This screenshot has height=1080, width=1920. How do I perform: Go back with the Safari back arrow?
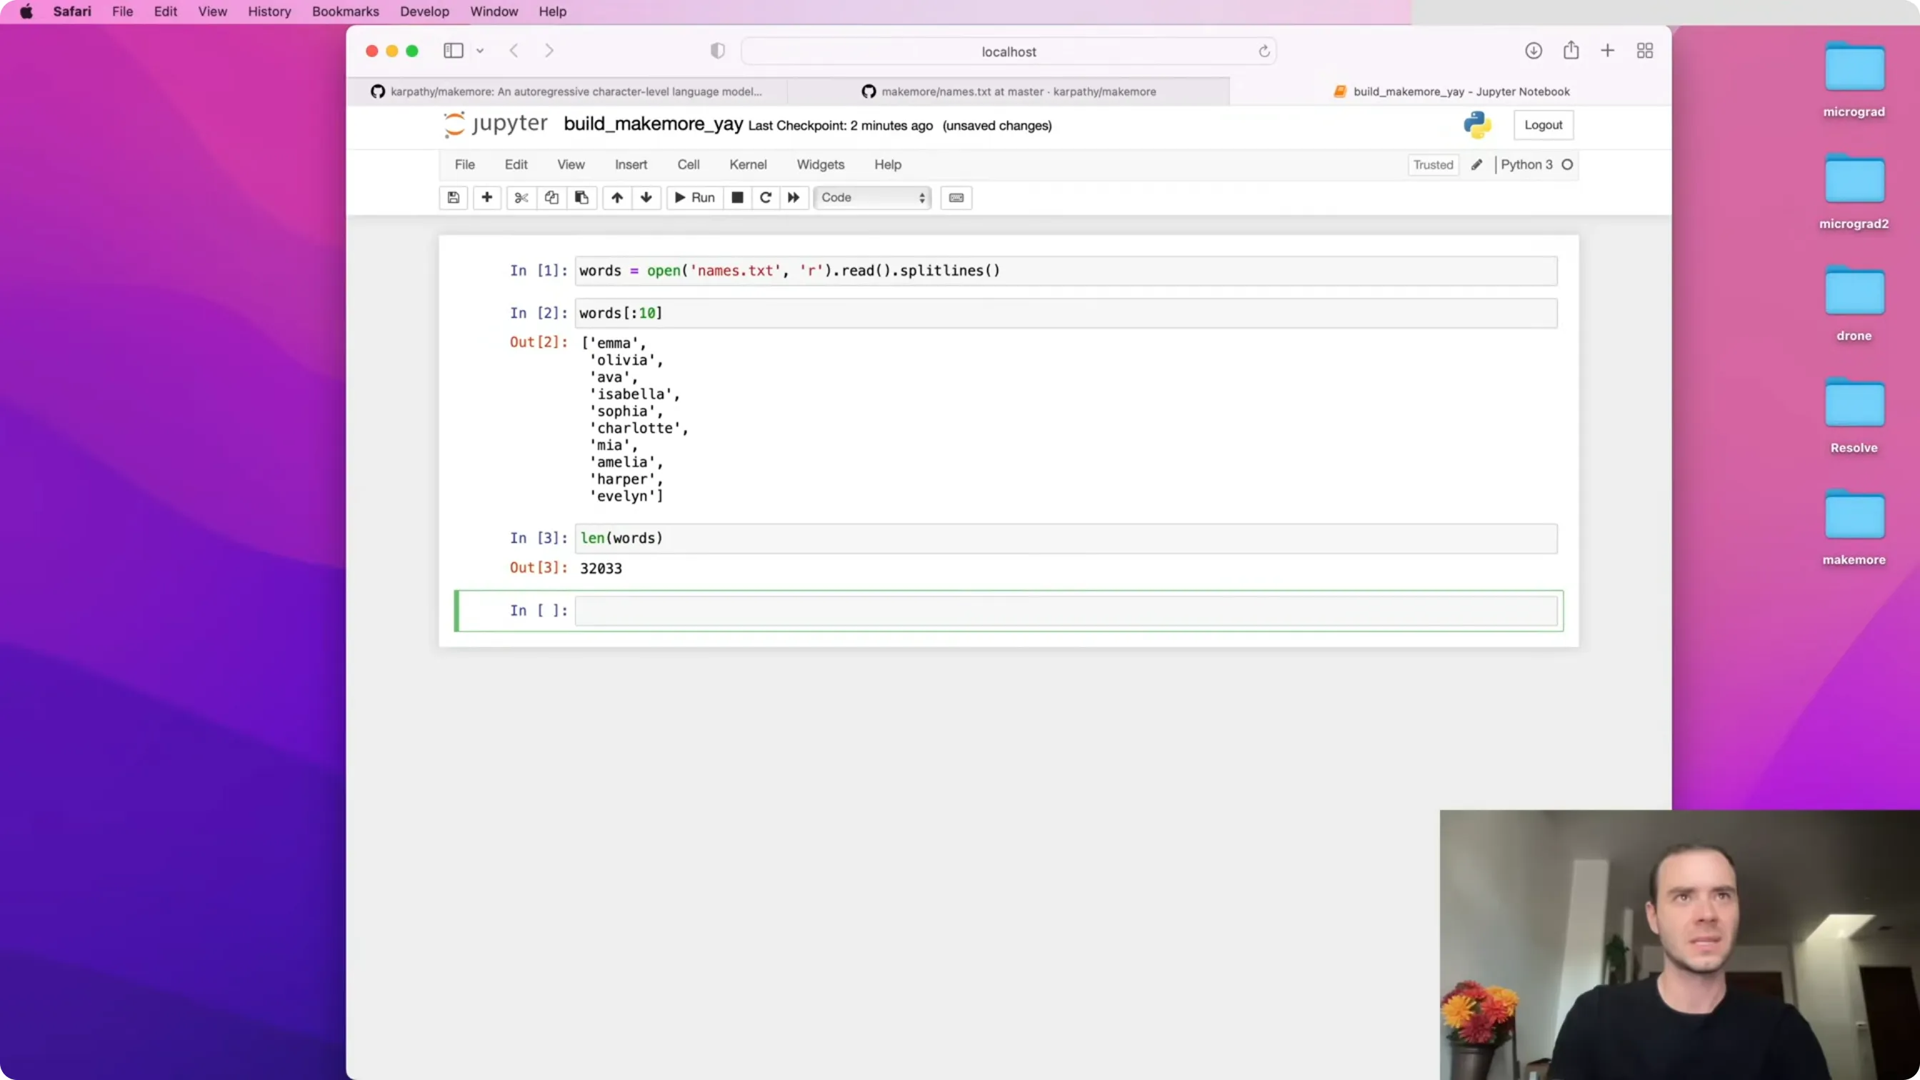[x=514, y=51]
